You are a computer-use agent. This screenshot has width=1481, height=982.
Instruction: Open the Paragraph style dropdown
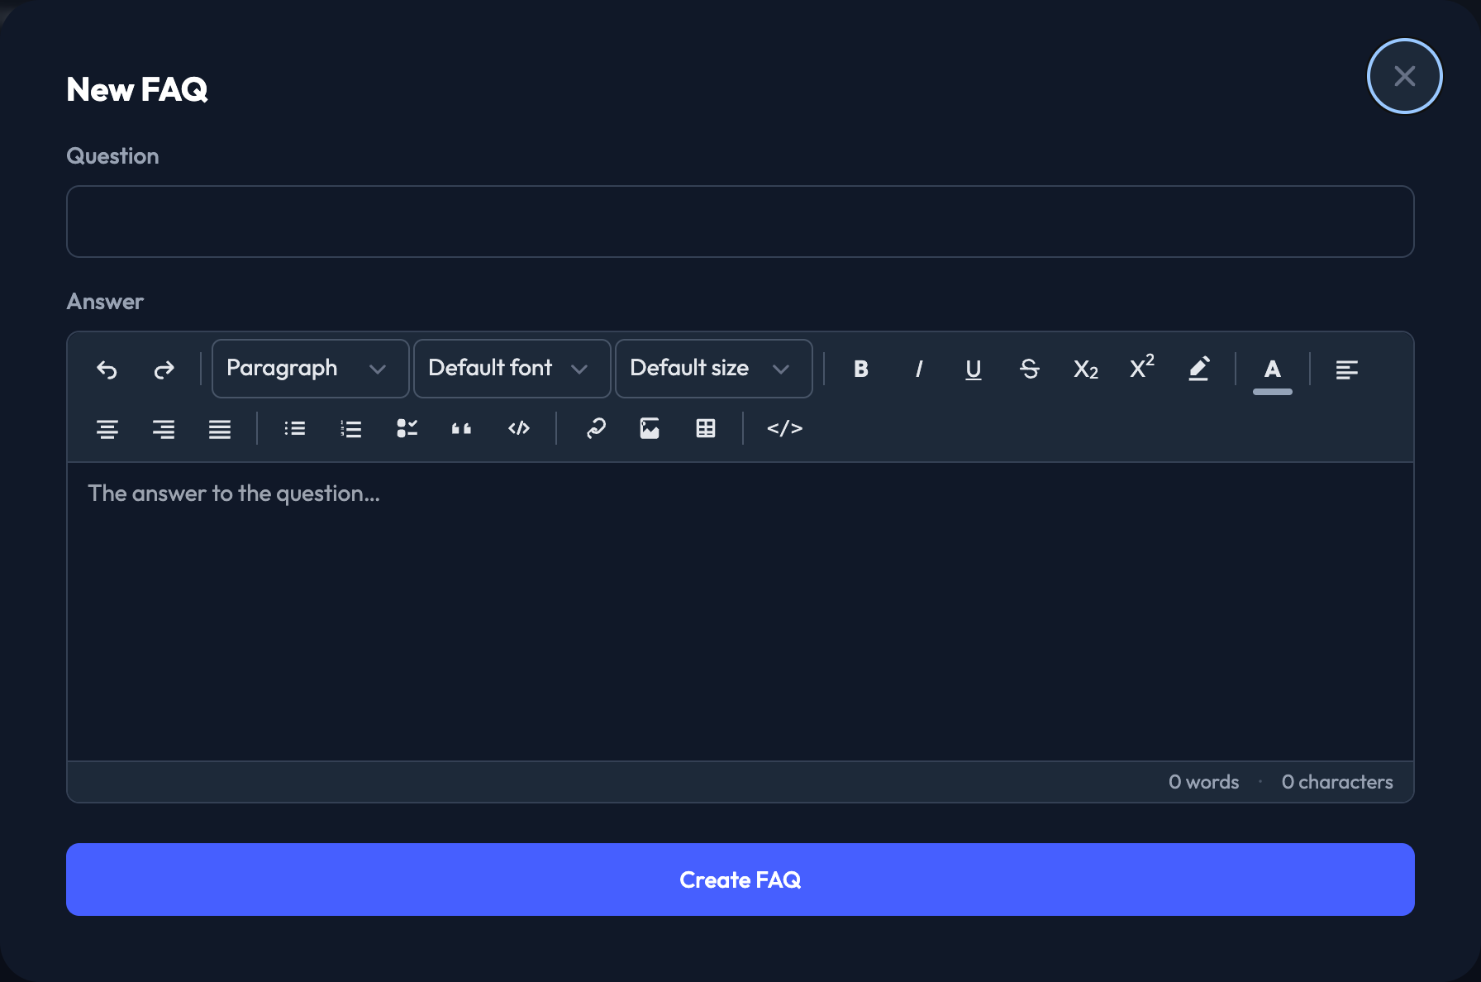(x=311, y=369)
